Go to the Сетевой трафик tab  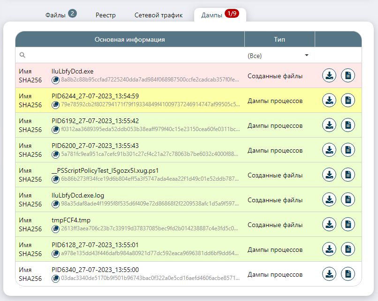[x=159, y=15]
